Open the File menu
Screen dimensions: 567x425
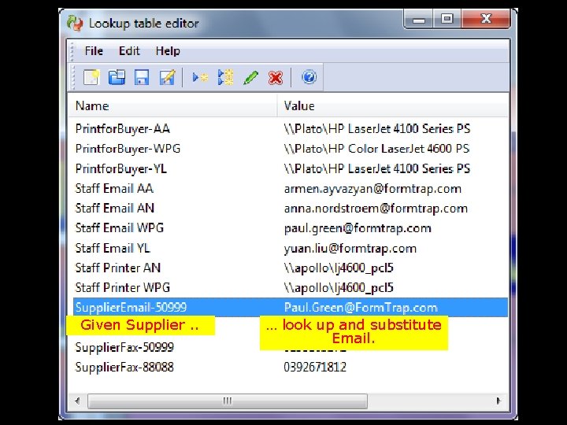click(x=94, y=51)
